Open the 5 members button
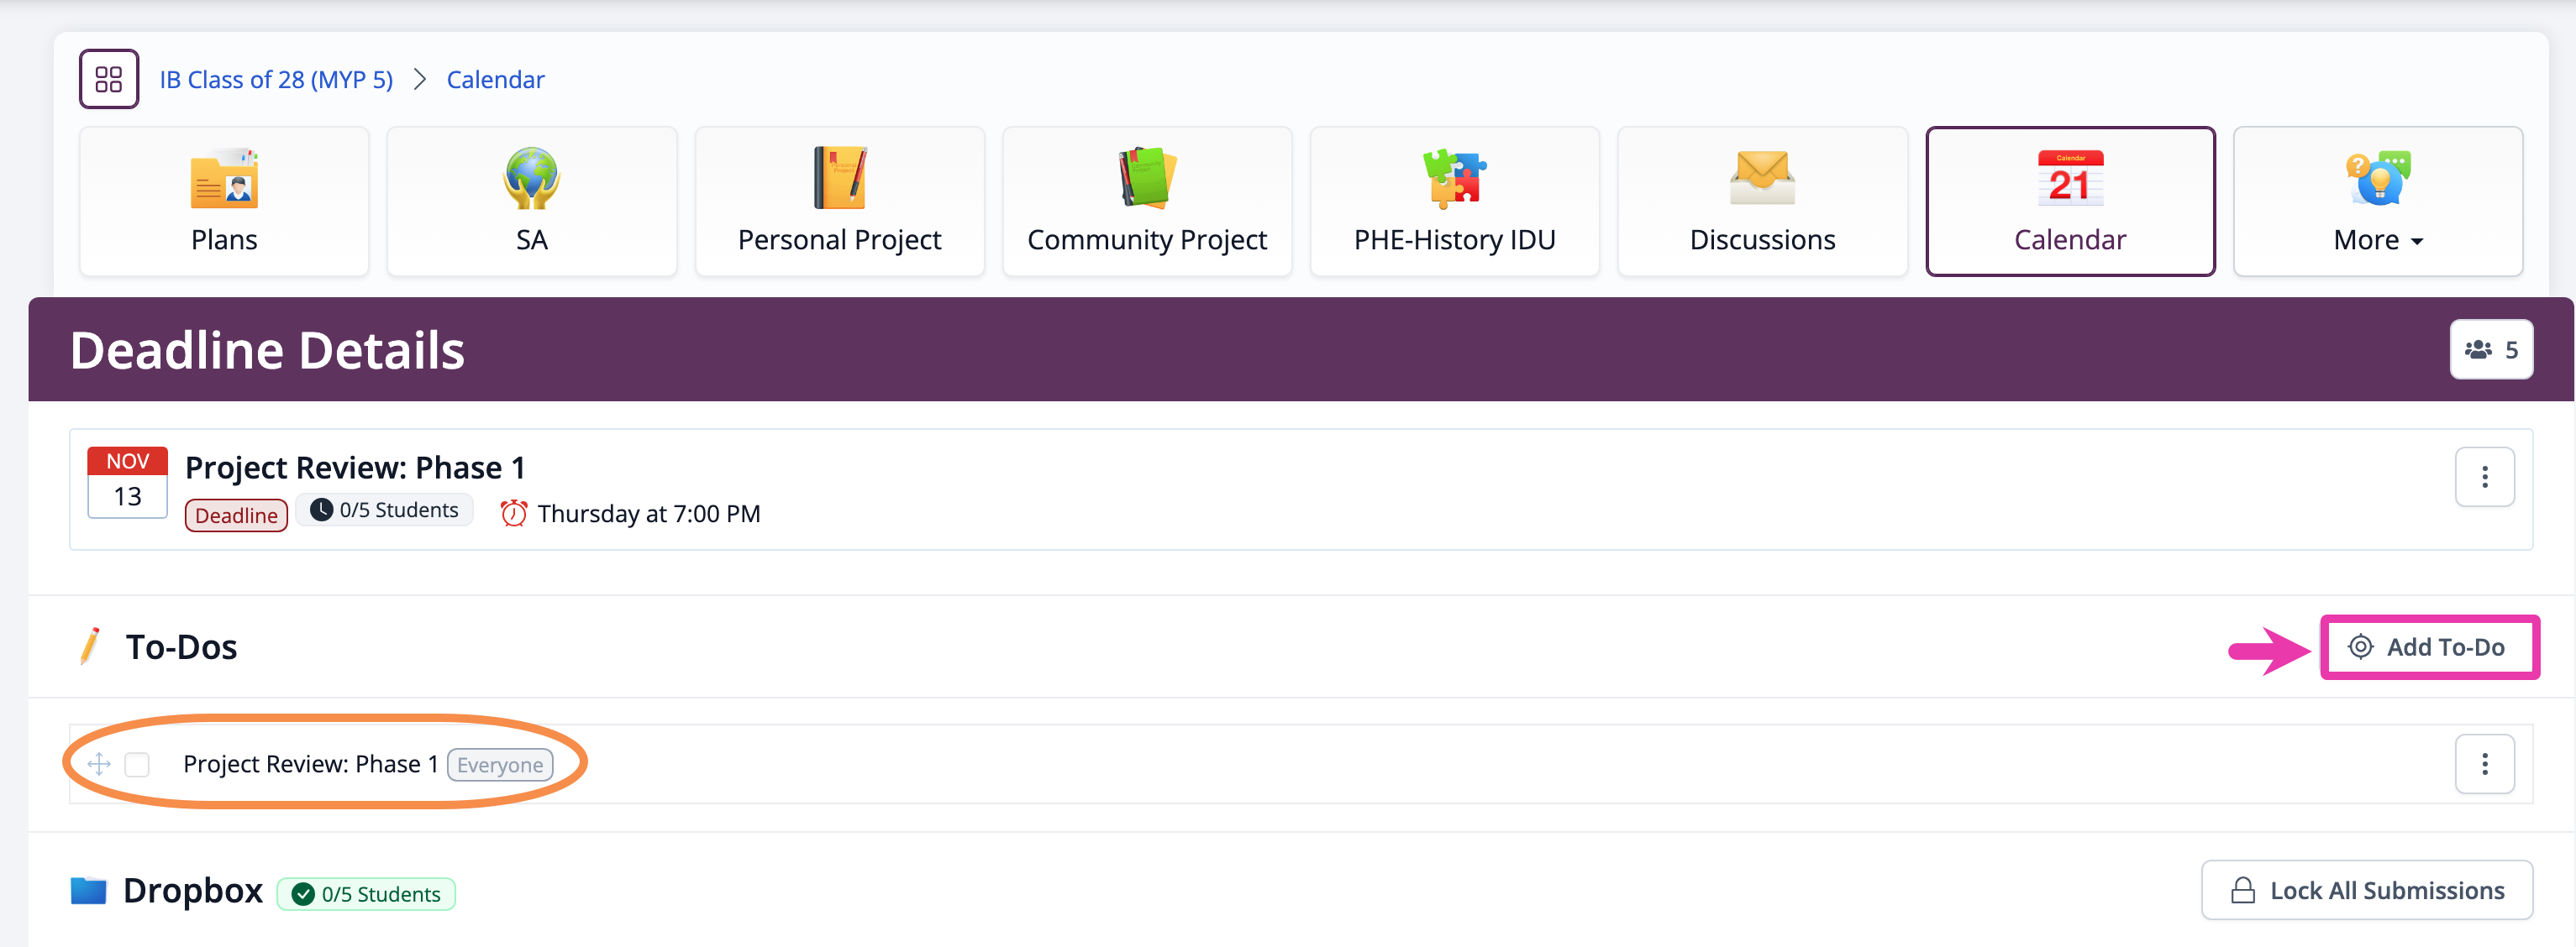2576x947 pixels. pos(2490,349)
